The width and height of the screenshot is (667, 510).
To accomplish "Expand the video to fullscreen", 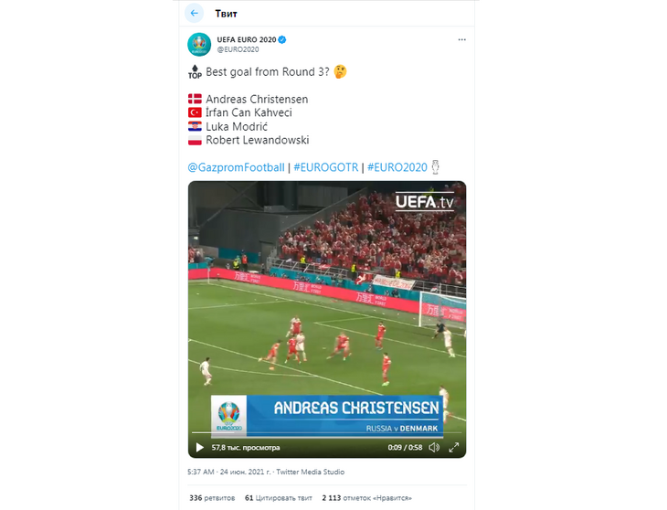I will 454,448.
